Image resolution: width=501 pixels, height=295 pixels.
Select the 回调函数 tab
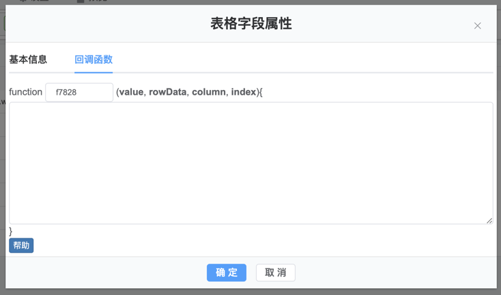coord(94,60)
